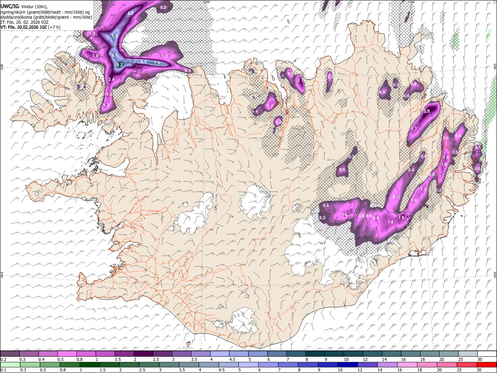497x373 pixels.
Task: Click the top-row swatch starting at 3
Action: tap(181, 354)
